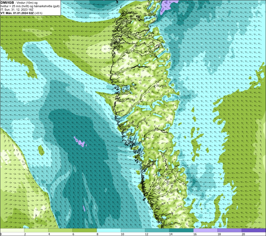Click the legend label '18'
Image resolution: width=266 pixels, height=236 pixels.
[219, 234]
